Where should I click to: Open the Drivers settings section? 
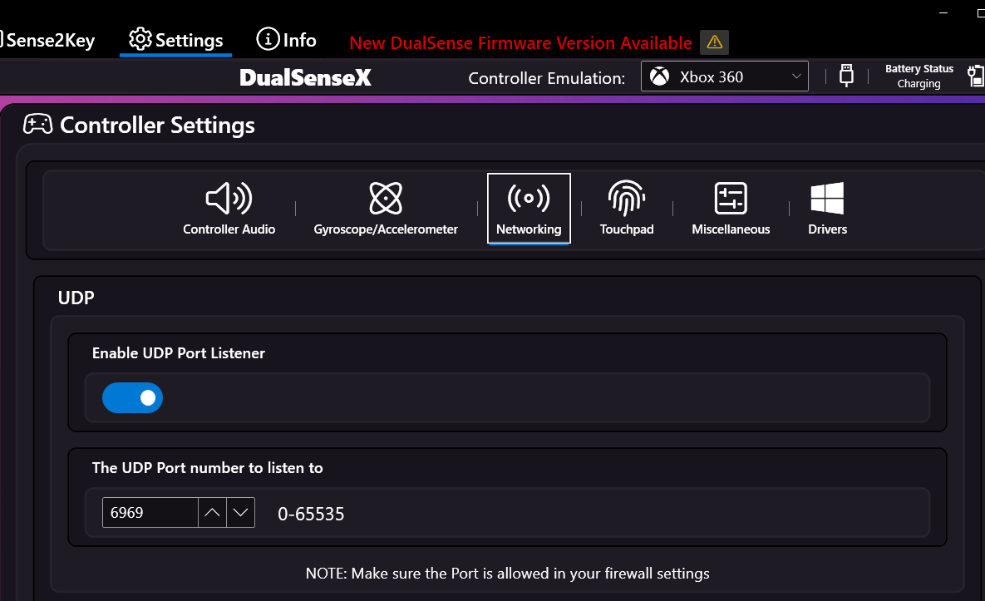click(827, 209)
